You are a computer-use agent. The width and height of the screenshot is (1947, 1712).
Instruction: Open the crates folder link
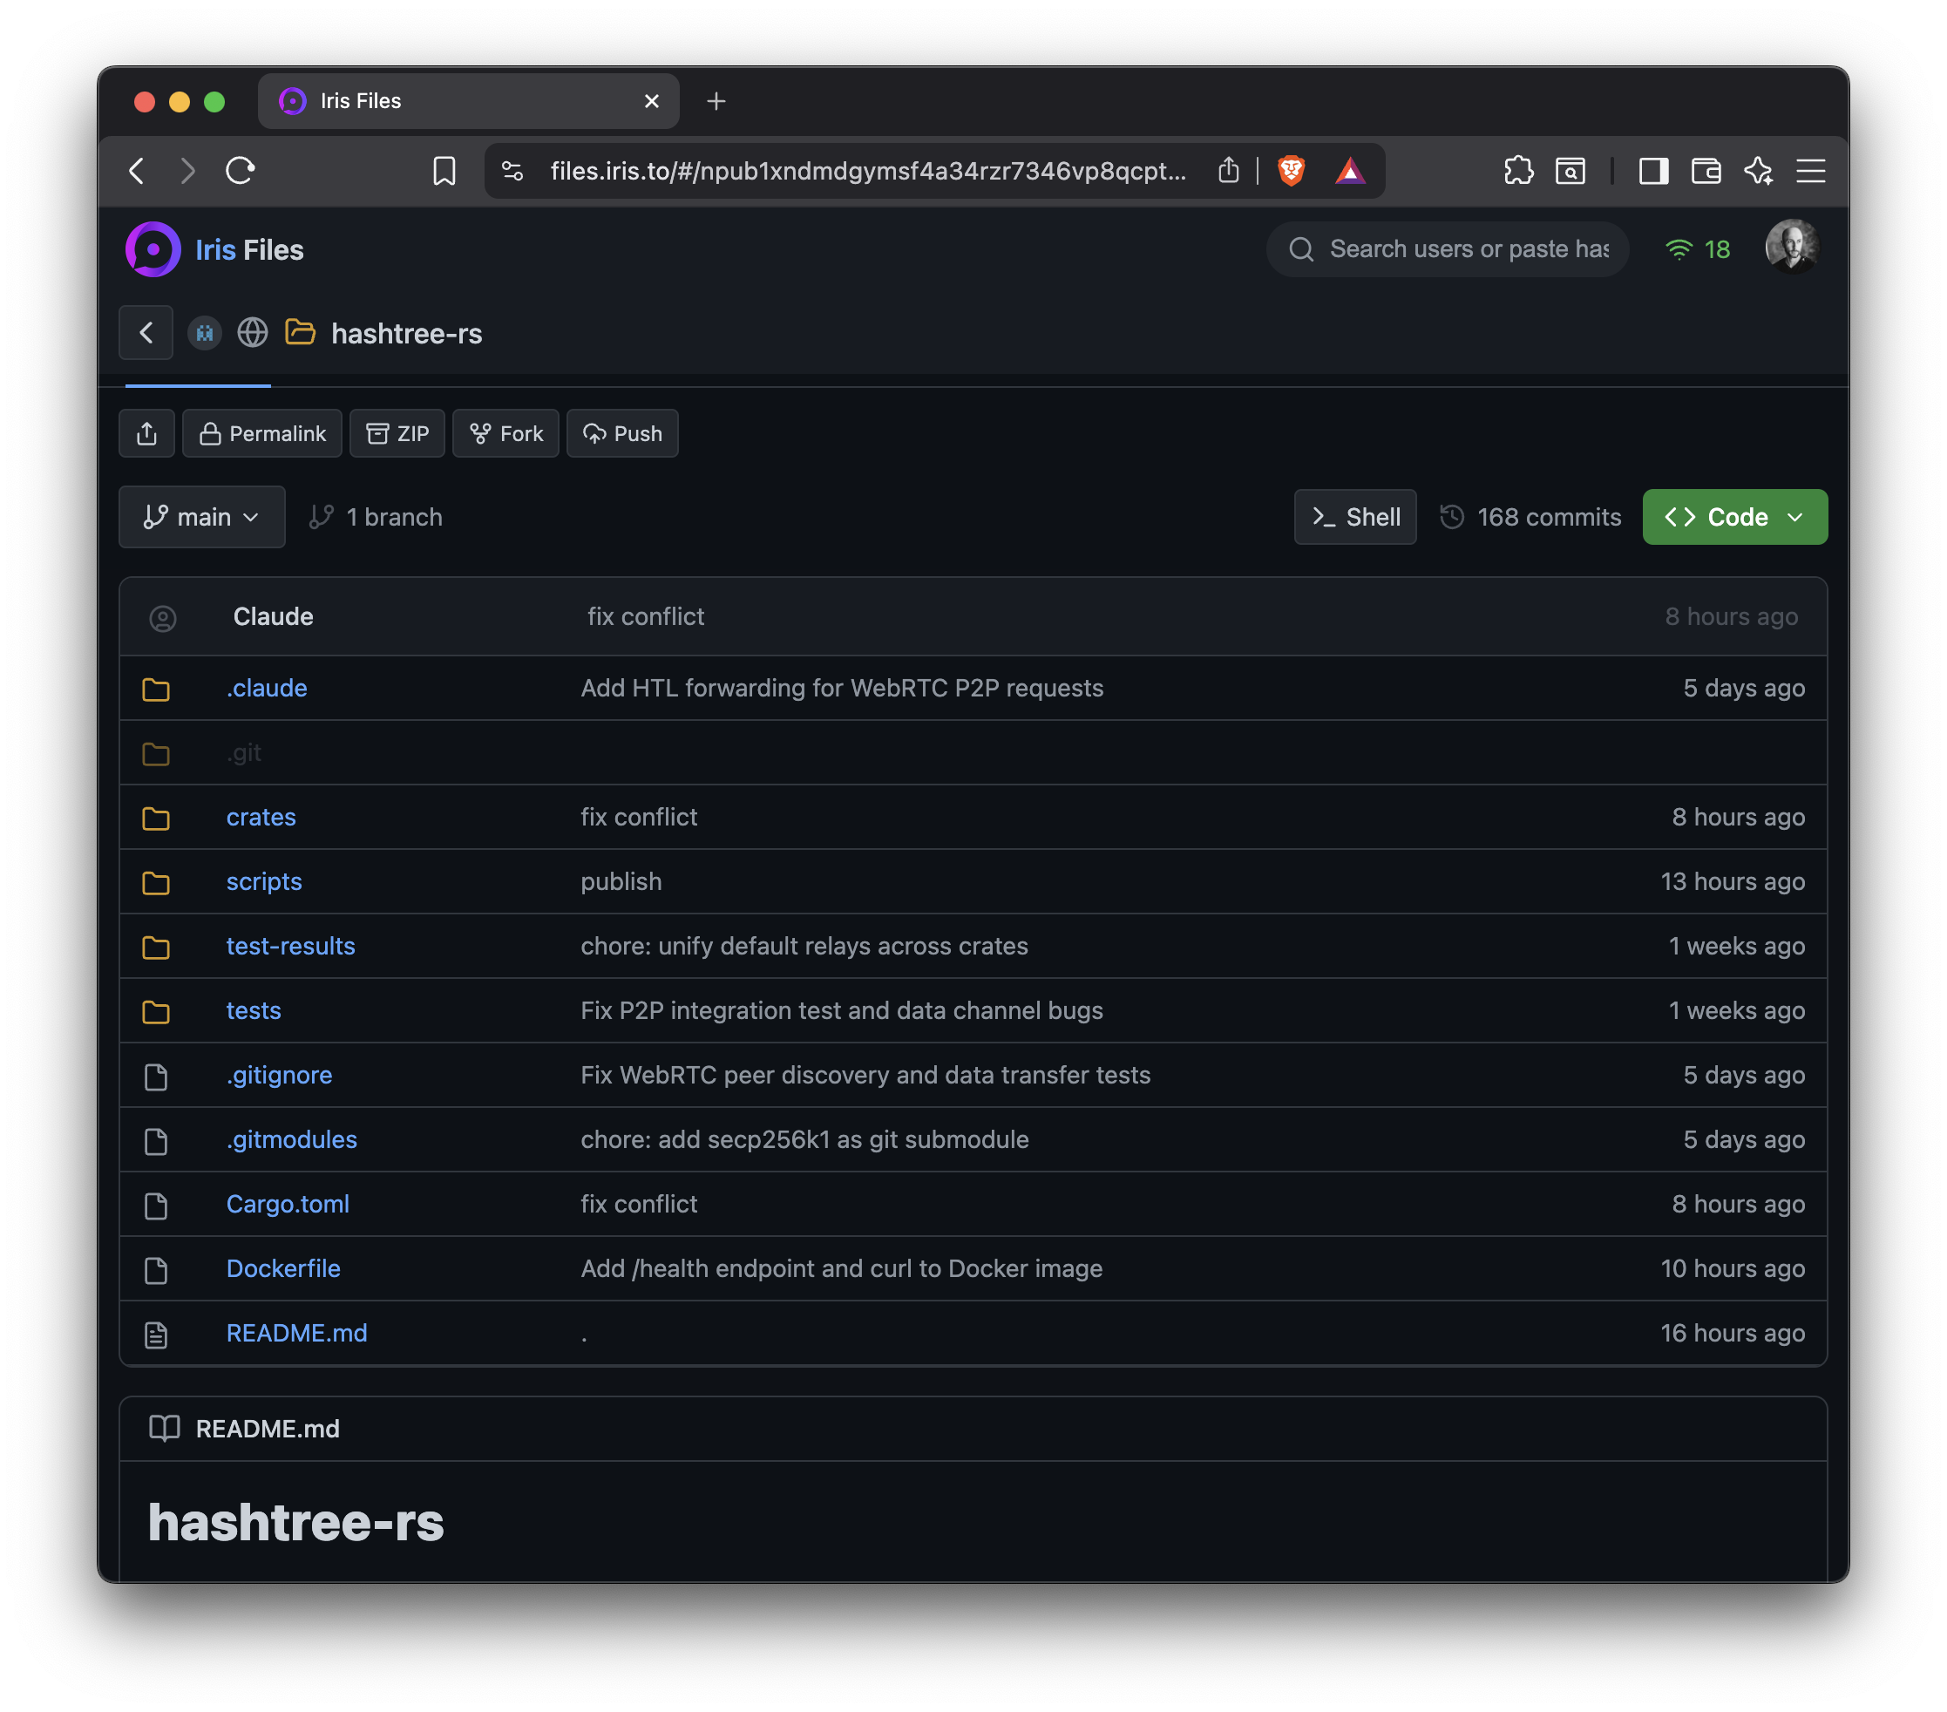click(x=261, y=818)
